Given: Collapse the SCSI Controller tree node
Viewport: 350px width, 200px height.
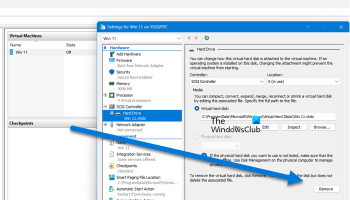Looking at the screenshot, I should pos(105,106).
